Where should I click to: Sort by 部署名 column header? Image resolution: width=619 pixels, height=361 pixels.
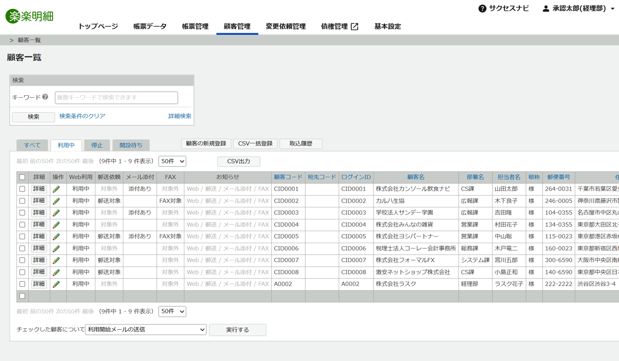coord(475,177)
